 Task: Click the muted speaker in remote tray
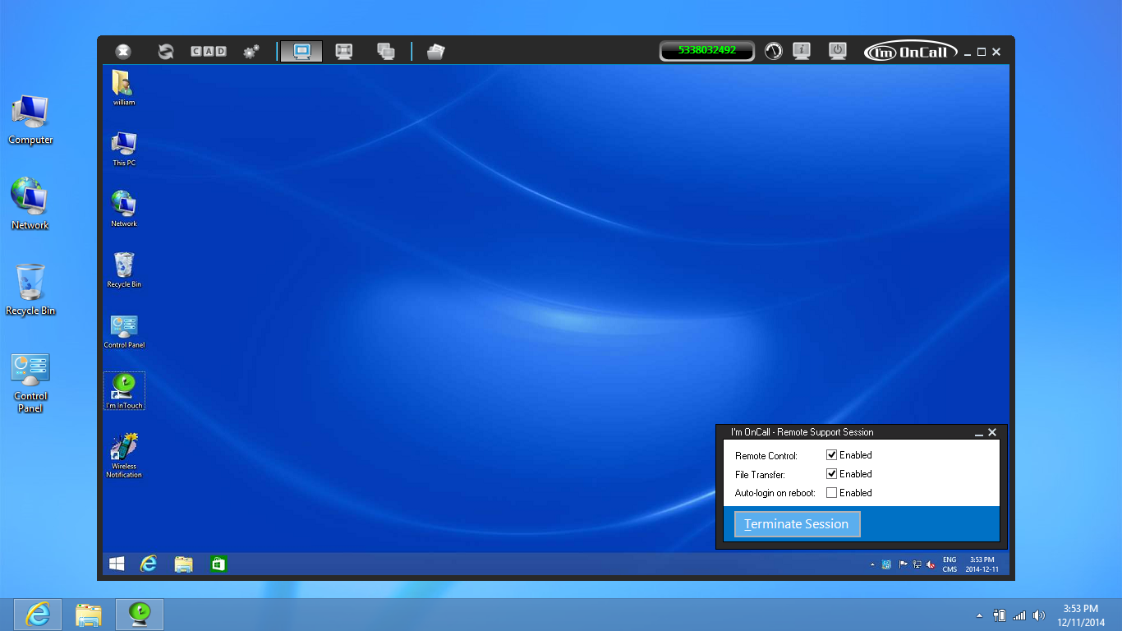(931, 564)
